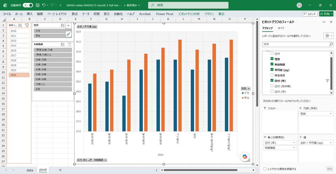This screenshot has height=174, width=336.
Task: Open the 年齢階級 chart axis field button
Action: click(100, 160)
